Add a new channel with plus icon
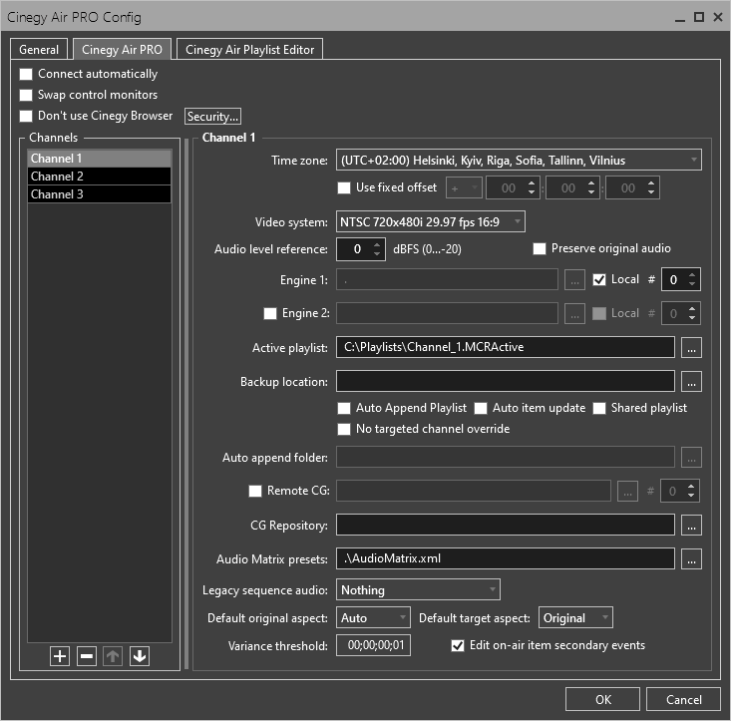Image resolution: width=731 pixels, height=721 pixels. [60, 656]
